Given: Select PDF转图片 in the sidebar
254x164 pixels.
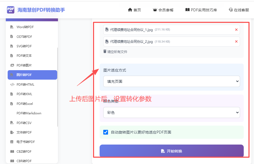Looking at the screenshot, I should click(32, 65).
